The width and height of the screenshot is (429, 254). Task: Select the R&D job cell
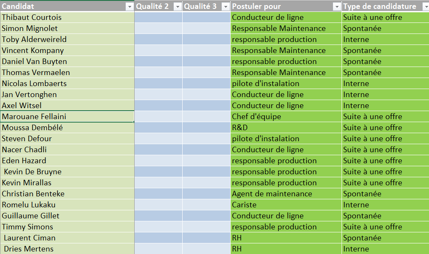[x=286, y=128]
